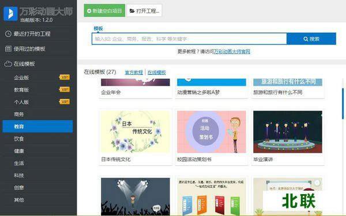Open the 校园活动策划书 template thumbnail

click(x=212, y=132)
